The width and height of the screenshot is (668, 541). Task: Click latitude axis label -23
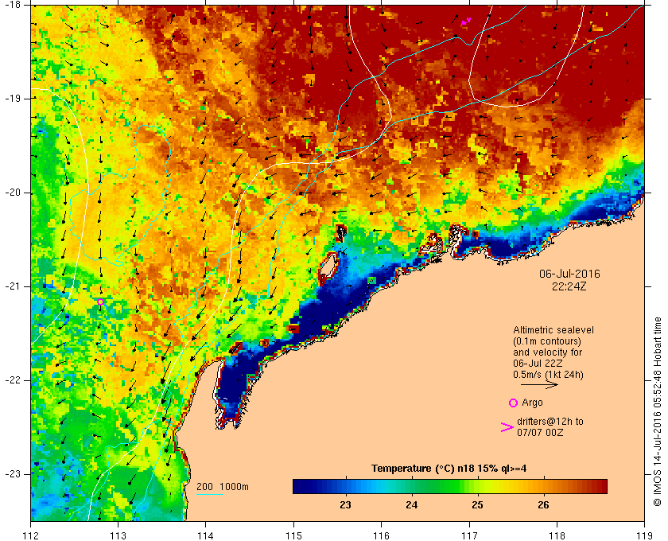12,474
